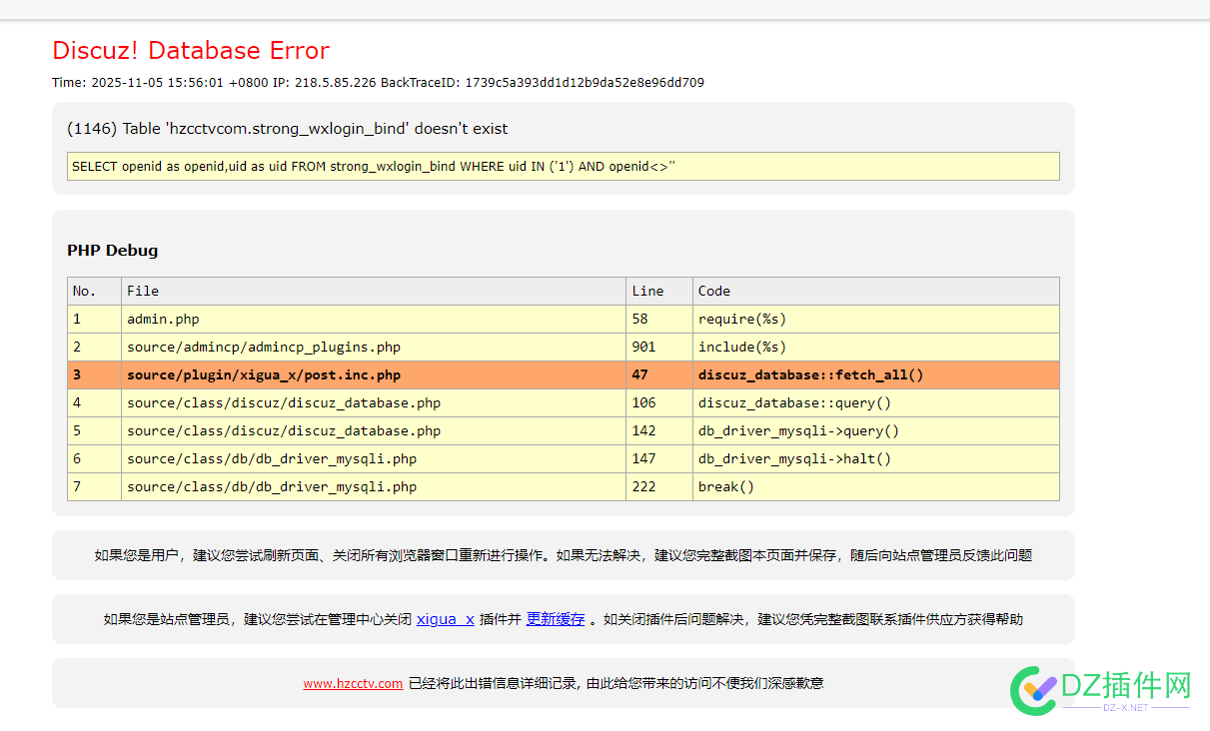The height and width of the screenshot is (731, 1210).
Task: Click the Discuz! Database Error heading
Action: pos(191,51)
